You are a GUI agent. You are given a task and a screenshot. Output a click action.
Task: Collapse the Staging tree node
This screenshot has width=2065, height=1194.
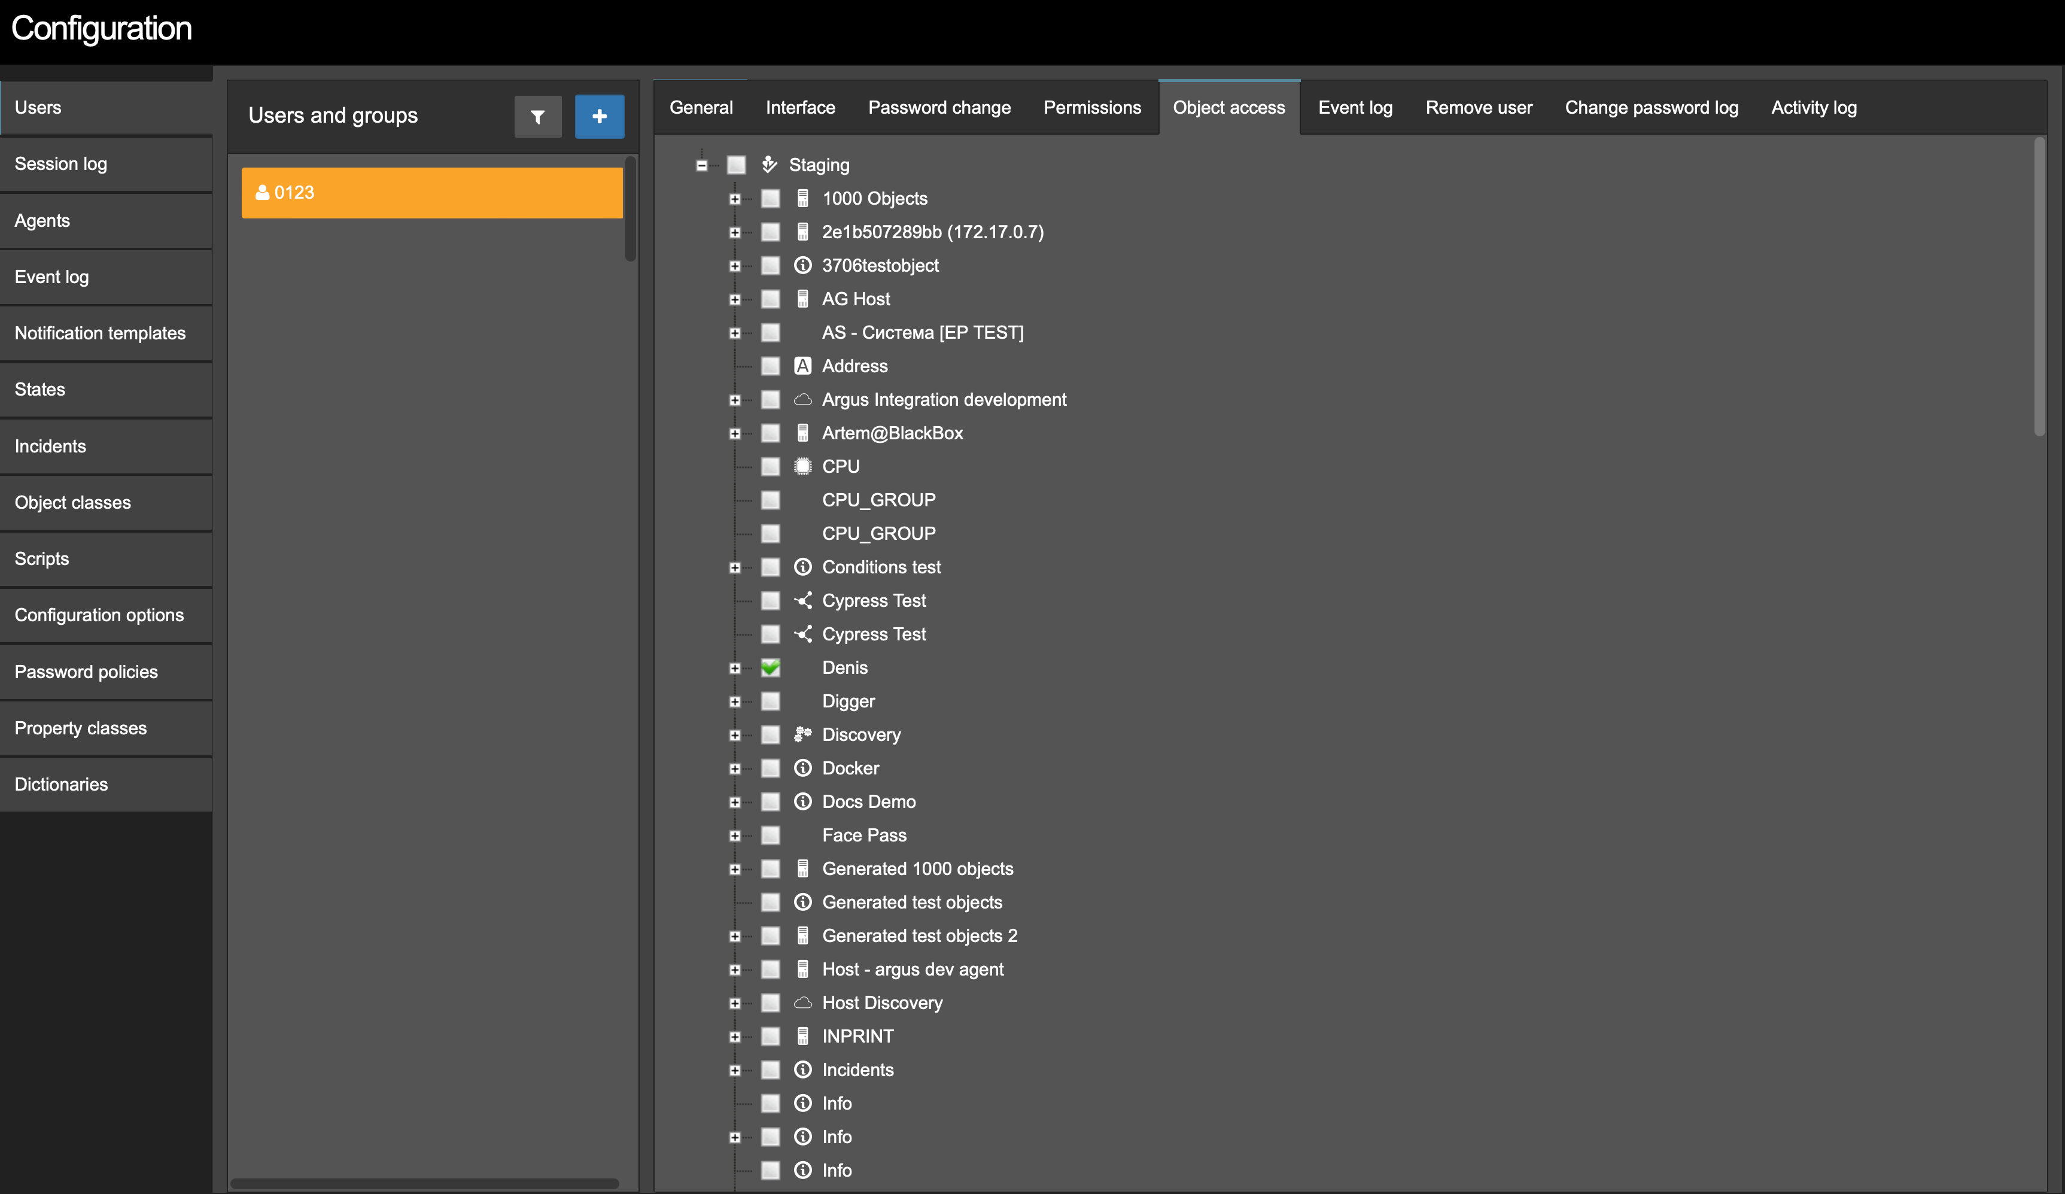click(x=701, y=166)
